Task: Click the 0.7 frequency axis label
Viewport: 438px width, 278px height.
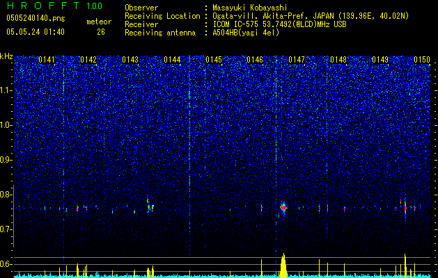Action: [6, 229]
